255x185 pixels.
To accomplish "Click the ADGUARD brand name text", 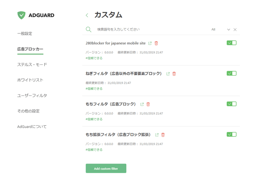I will 41,15.
